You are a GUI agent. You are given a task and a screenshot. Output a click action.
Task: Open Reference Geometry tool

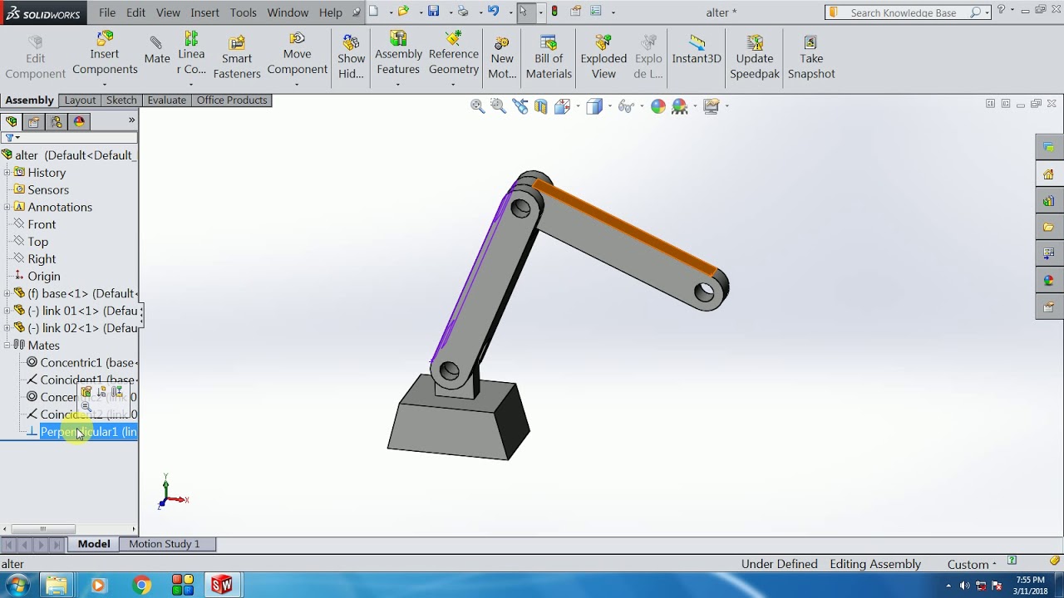[454, 55]
